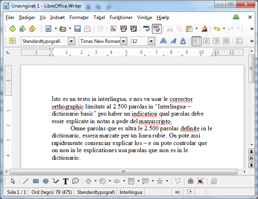Toggle Align Left paragraph alignment
258x199 pixels.
[x=196, y=41]
